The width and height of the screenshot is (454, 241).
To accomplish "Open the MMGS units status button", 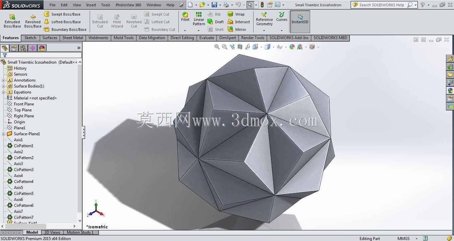I will click(403, 238).
